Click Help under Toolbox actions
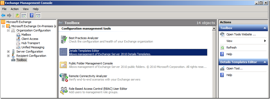Image resolution: width=270 pixels, height=99 pixels. (229, 54)
